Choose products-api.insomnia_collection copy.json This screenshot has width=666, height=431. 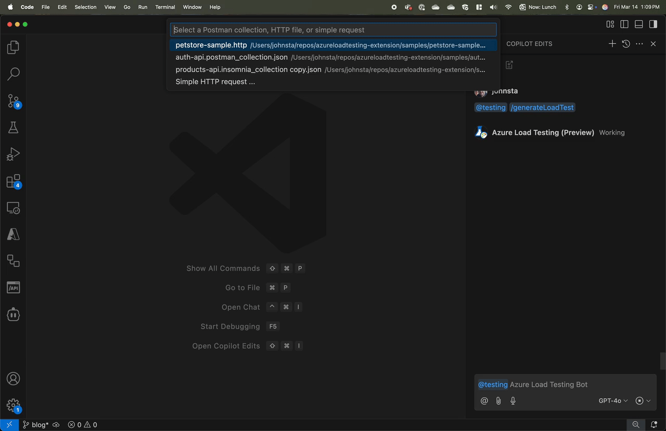click(334, 69)
